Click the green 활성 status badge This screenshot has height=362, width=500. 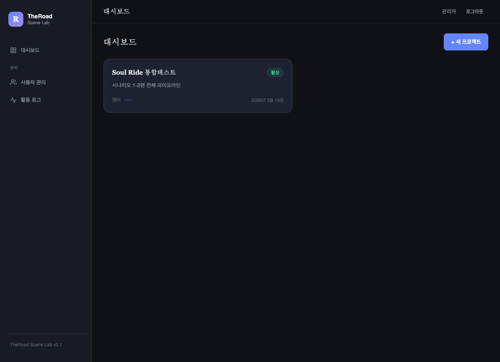275,73
